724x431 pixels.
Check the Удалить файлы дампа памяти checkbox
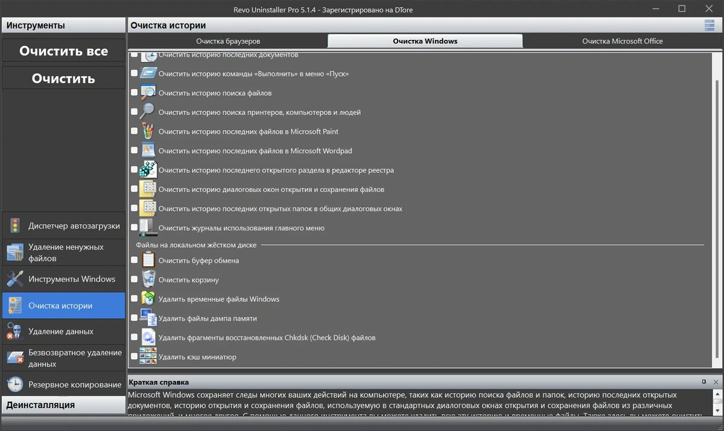coord(134,318)
